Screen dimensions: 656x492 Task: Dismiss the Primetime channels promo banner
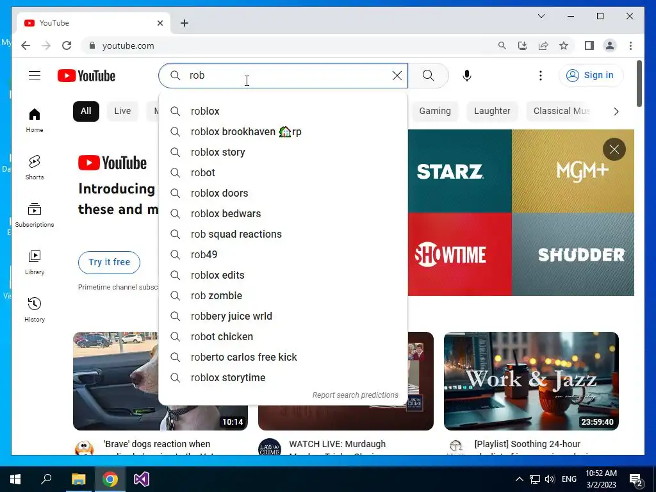click(x=614, y=149)
